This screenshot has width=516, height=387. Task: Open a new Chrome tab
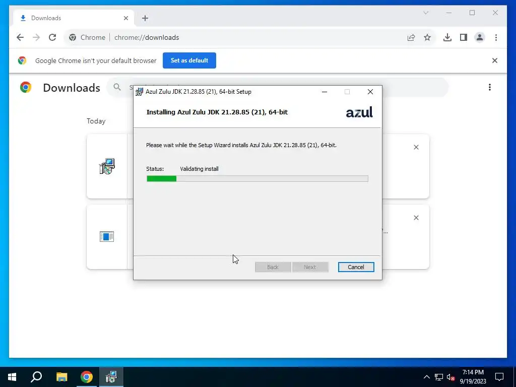tap(145, 18)
